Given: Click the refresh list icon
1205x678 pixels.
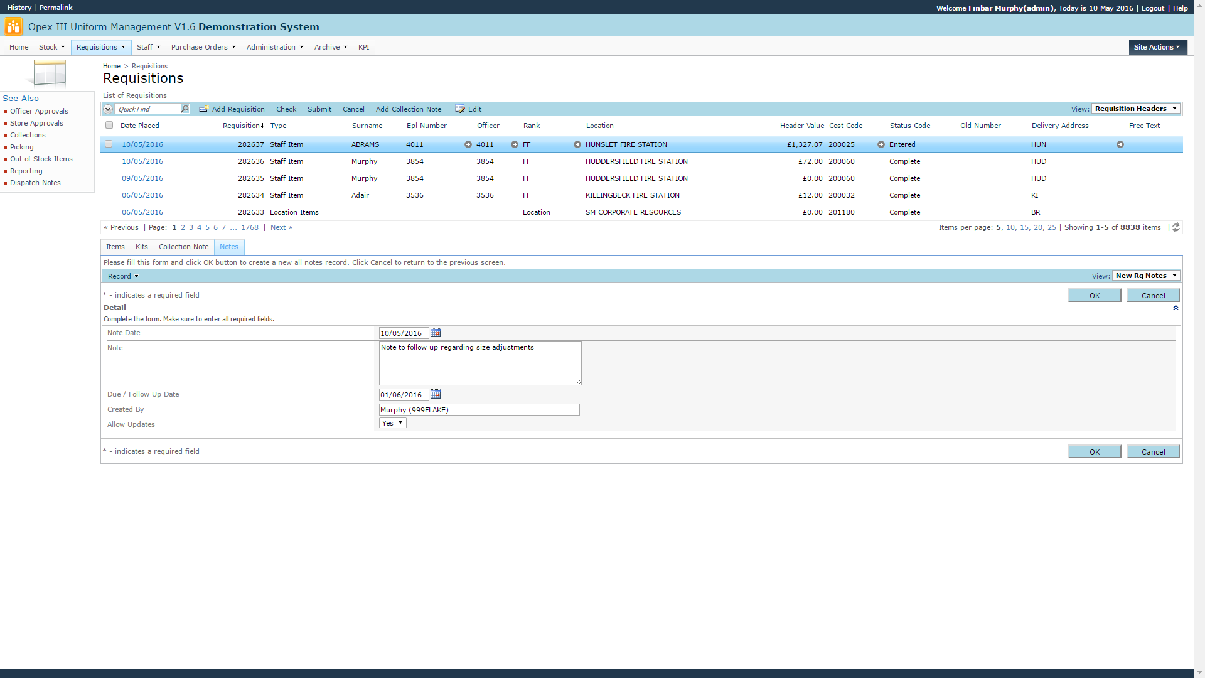Looking at the screenshot, I should (x=1176, y=227).
